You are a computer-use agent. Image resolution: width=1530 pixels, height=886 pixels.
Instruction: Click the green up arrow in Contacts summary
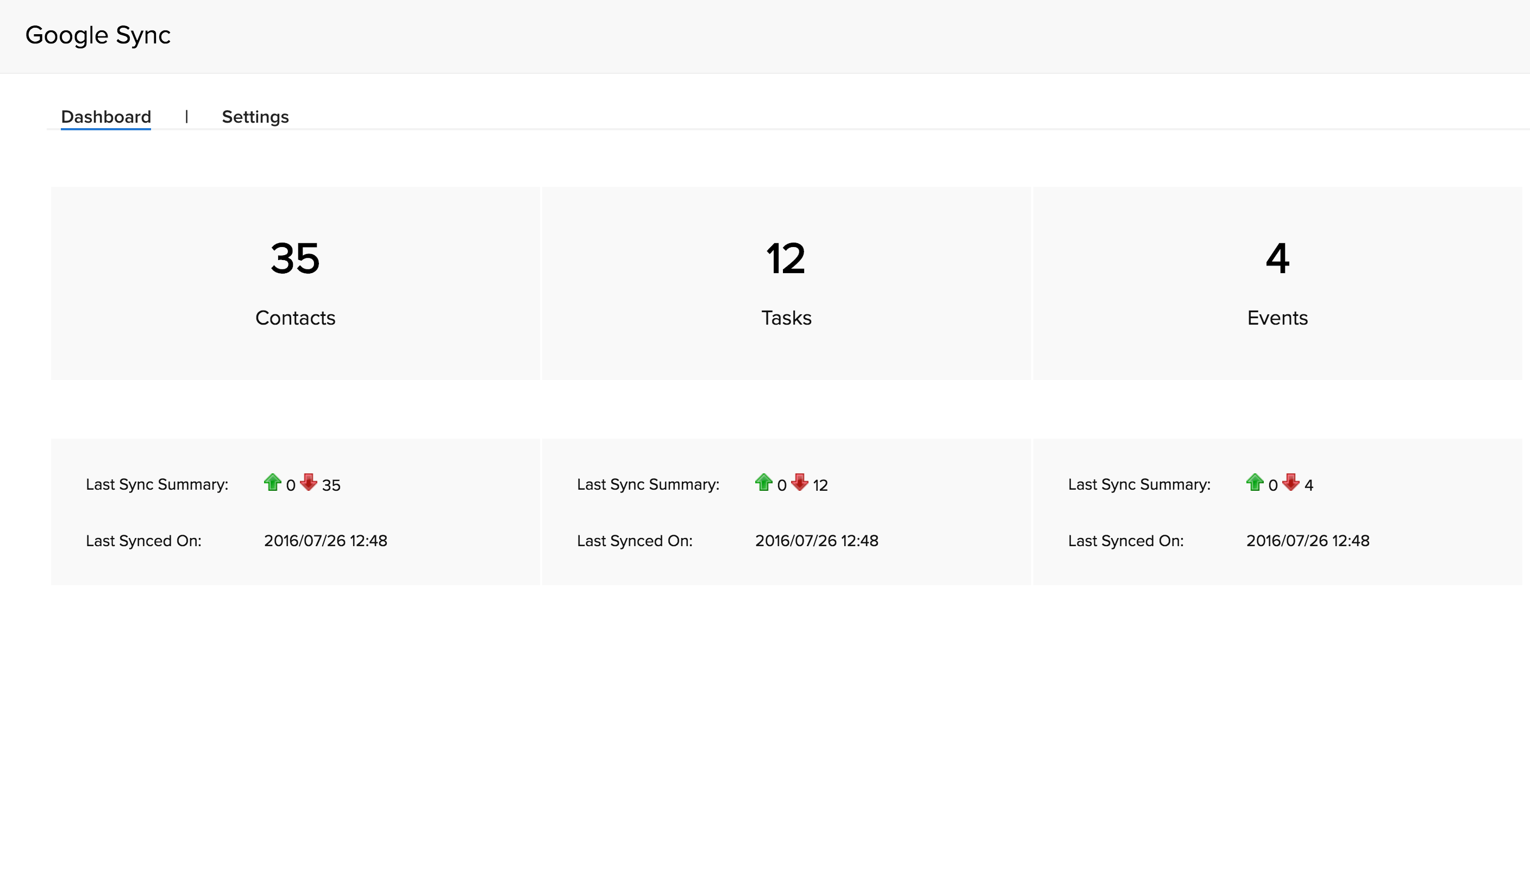tap(273, 483)
